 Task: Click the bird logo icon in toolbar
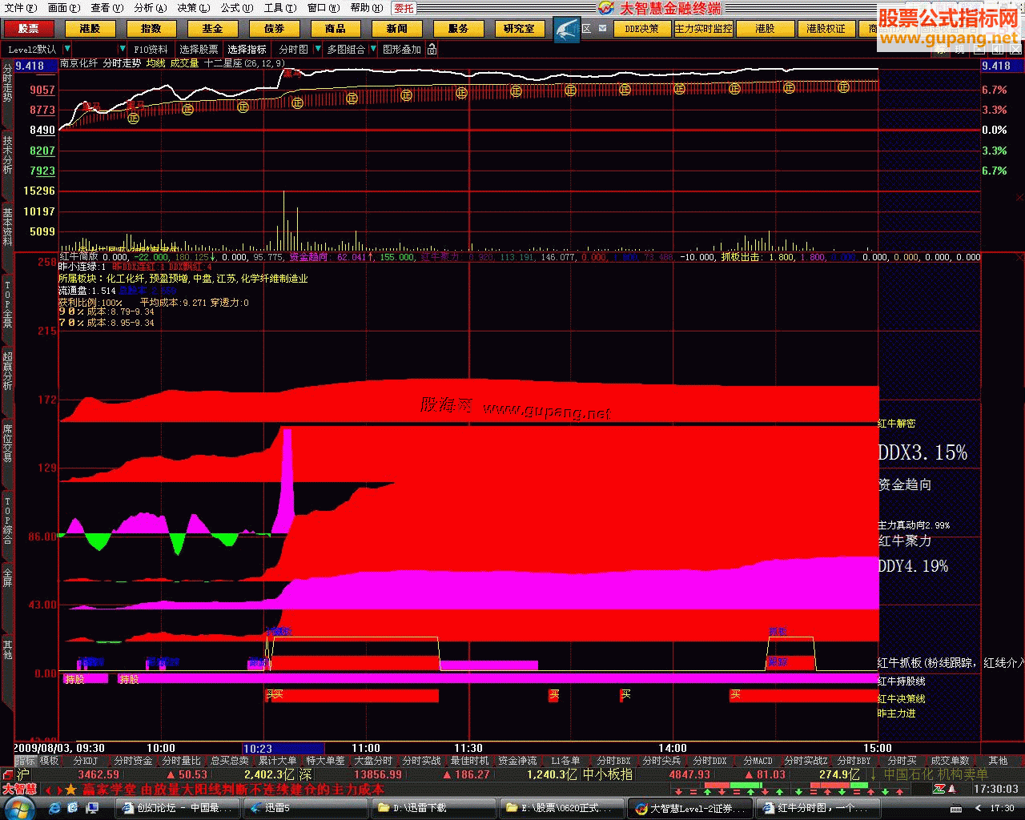pos(566,30)
